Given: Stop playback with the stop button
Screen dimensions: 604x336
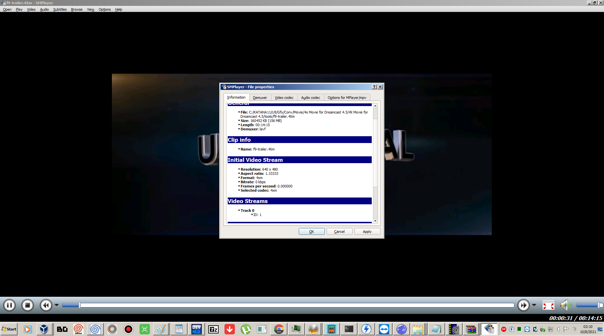Looking at the screenshot, I should point(28,305).
